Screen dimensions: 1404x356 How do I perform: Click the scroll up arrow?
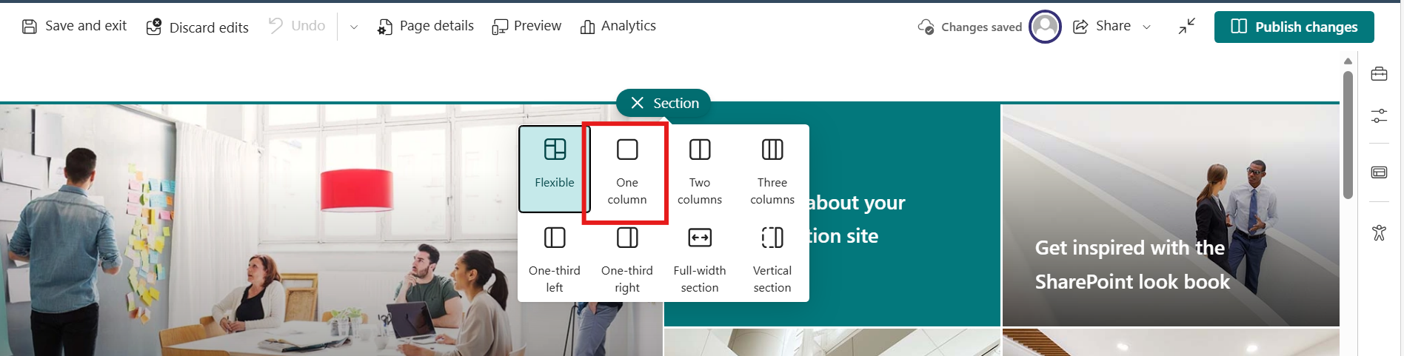click(1348, 61)
